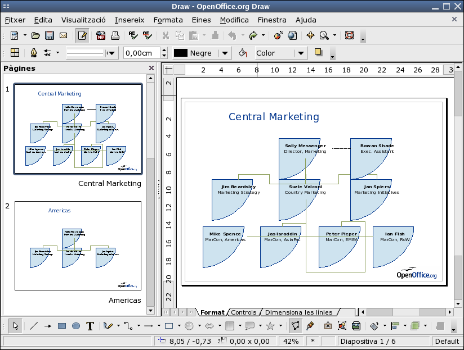464x350 pixels.
Task: Select the Text tool
Action: coord(90,326)
